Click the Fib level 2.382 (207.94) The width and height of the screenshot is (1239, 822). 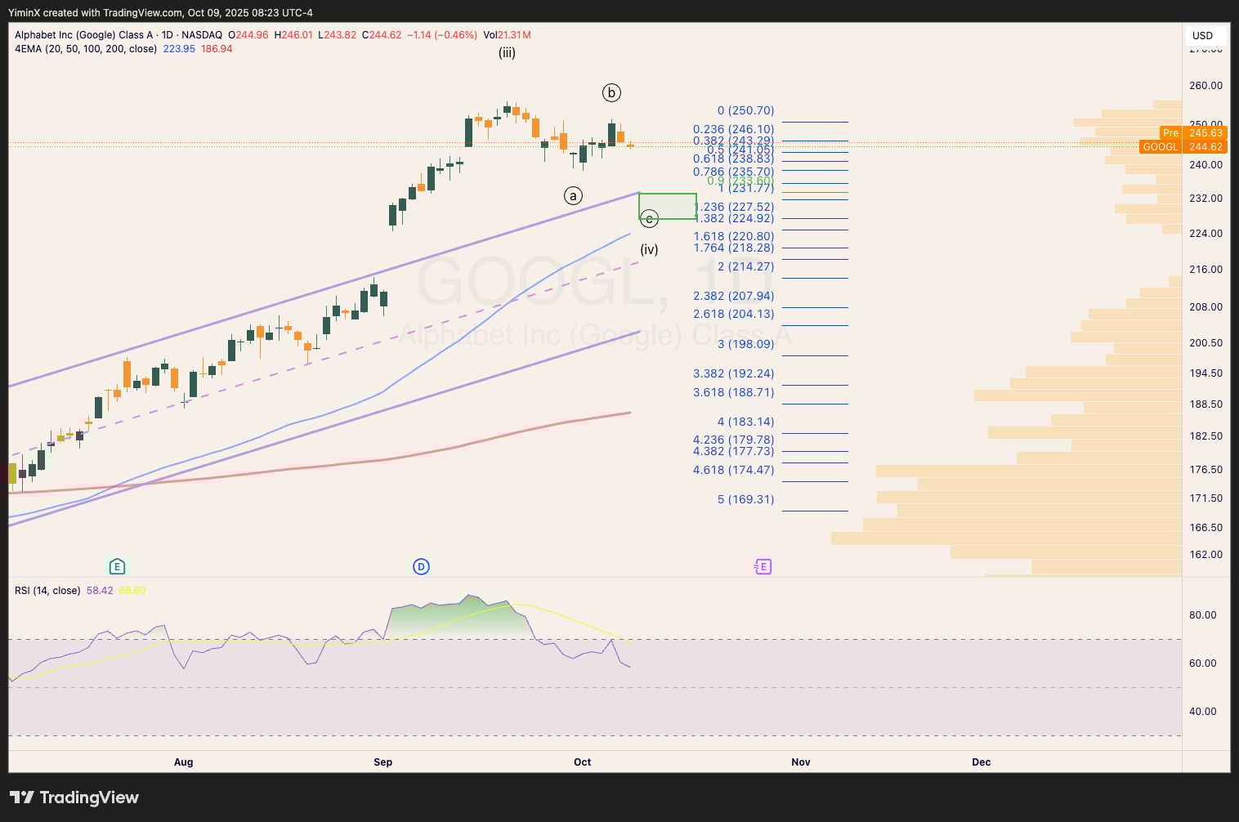point(733,296)
